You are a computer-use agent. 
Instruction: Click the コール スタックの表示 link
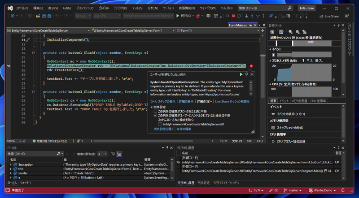coord(163,102)
